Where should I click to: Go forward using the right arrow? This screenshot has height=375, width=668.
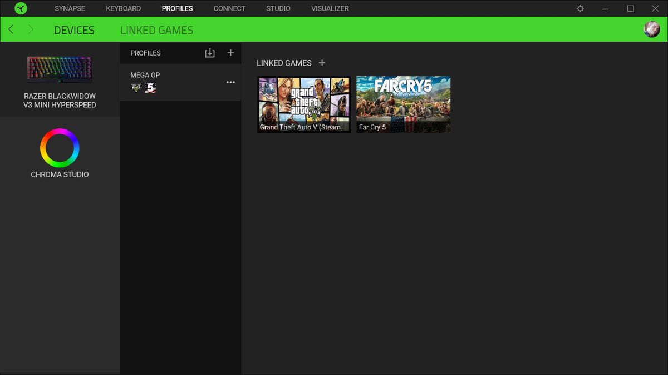point(31,29)
